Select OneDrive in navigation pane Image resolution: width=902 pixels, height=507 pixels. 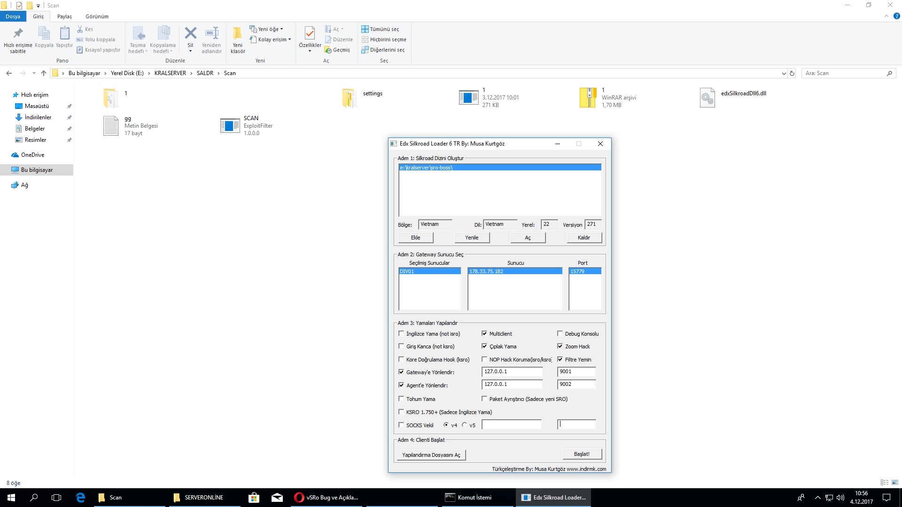(x=32, y=155)
